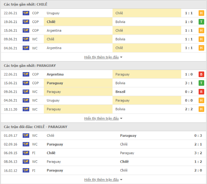Expand more head-to-head Chilê - Paraguay matches

pyautogui.click(x=103, y=180)
